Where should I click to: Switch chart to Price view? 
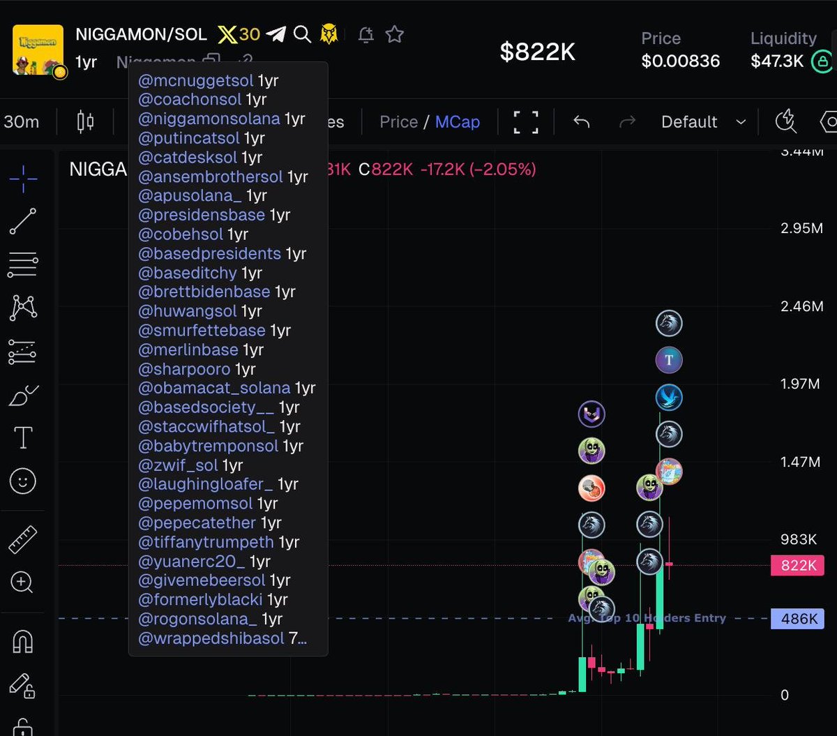tap(399, 122)
